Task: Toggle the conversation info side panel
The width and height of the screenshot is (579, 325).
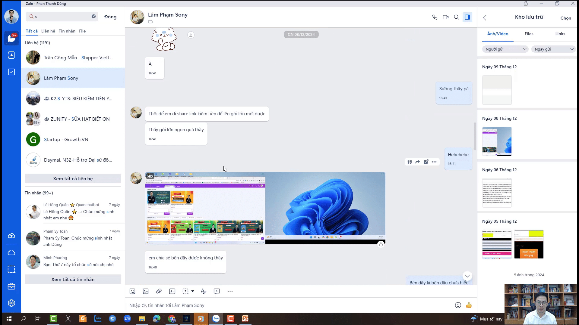Action: 467,17
